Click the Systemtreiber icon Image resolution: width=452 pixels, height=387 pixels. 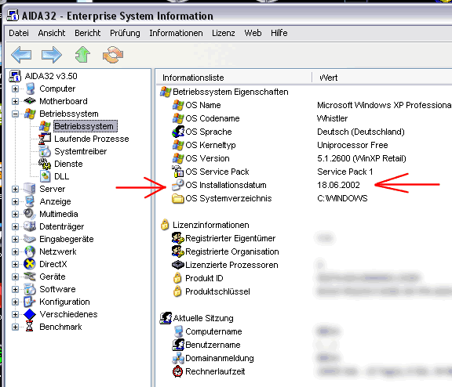click(x=45, y=151)
